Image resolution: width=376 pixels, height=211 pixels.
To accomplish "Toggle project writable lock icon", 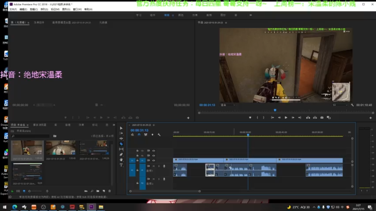I will 12,191.
